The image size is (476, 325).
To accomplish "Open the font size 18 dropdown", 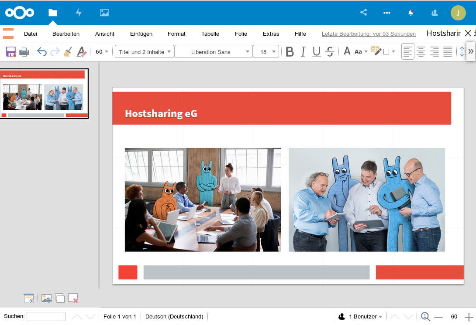I will coord(266,52).
